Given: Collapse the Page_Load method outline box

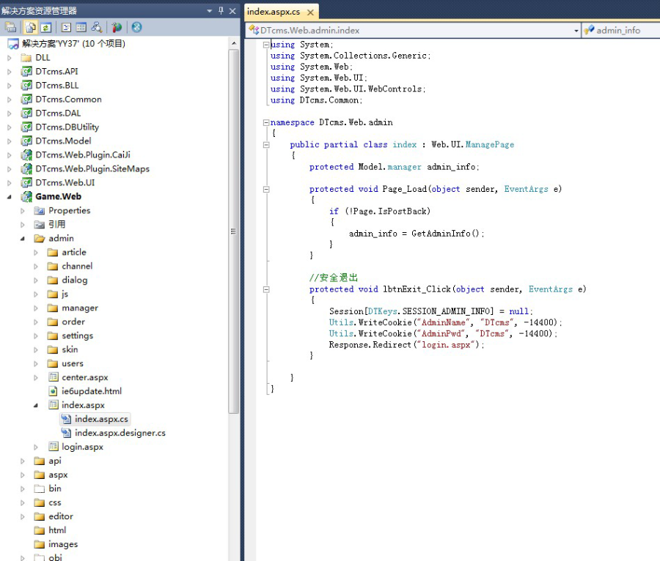Looking at the screenshot, I should (x=265, y=189).
